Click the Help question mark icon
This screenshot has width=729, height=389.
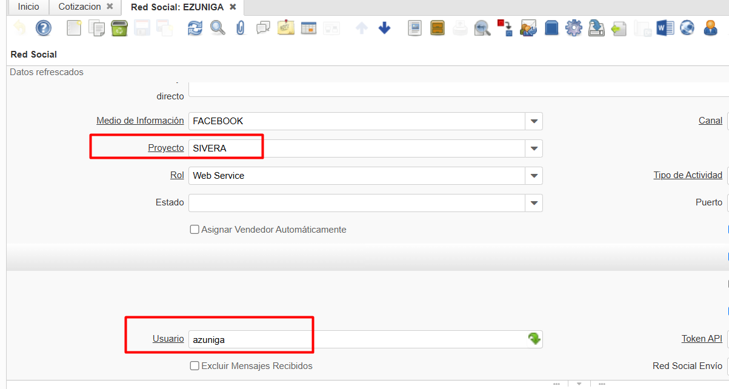pos(44,28)
